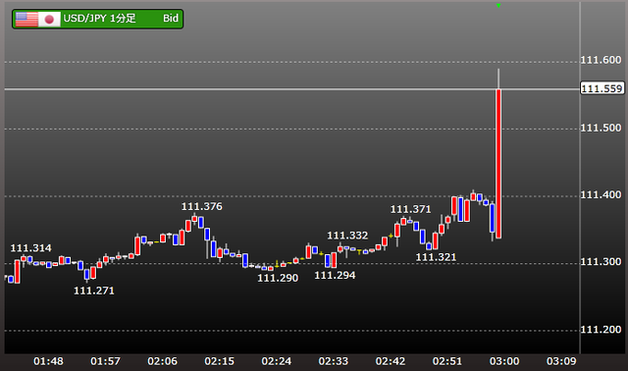Click the 111.314 price annotation
The image size is (628, 371).
pos(30,248)
